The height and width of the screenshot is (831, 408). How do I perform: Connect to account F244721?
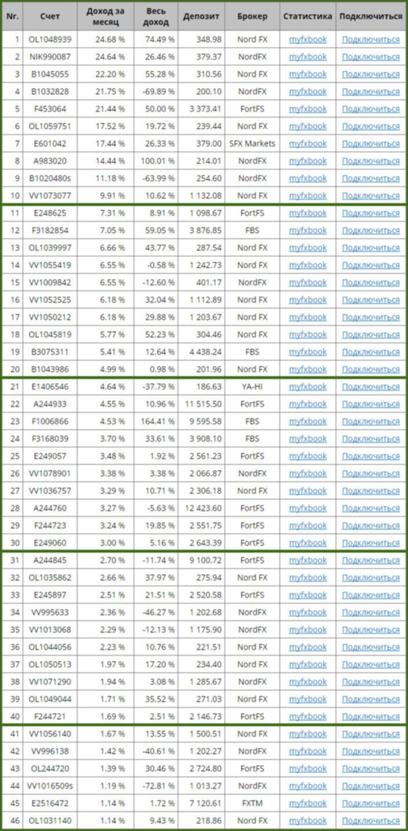point(371,717)
